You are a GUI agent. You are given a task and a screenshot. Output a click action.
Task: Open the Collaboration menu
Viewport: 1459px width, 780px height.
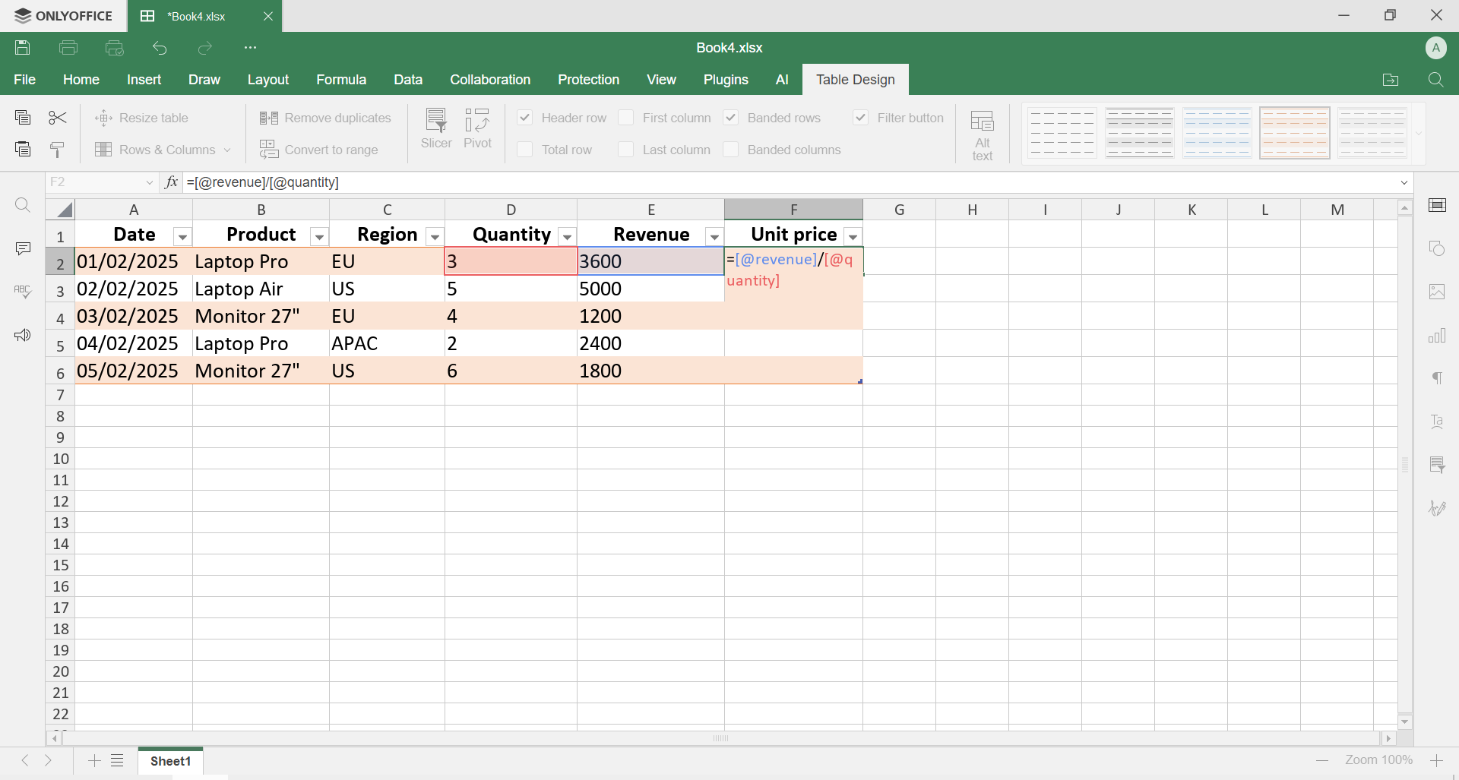pos(490,79)
